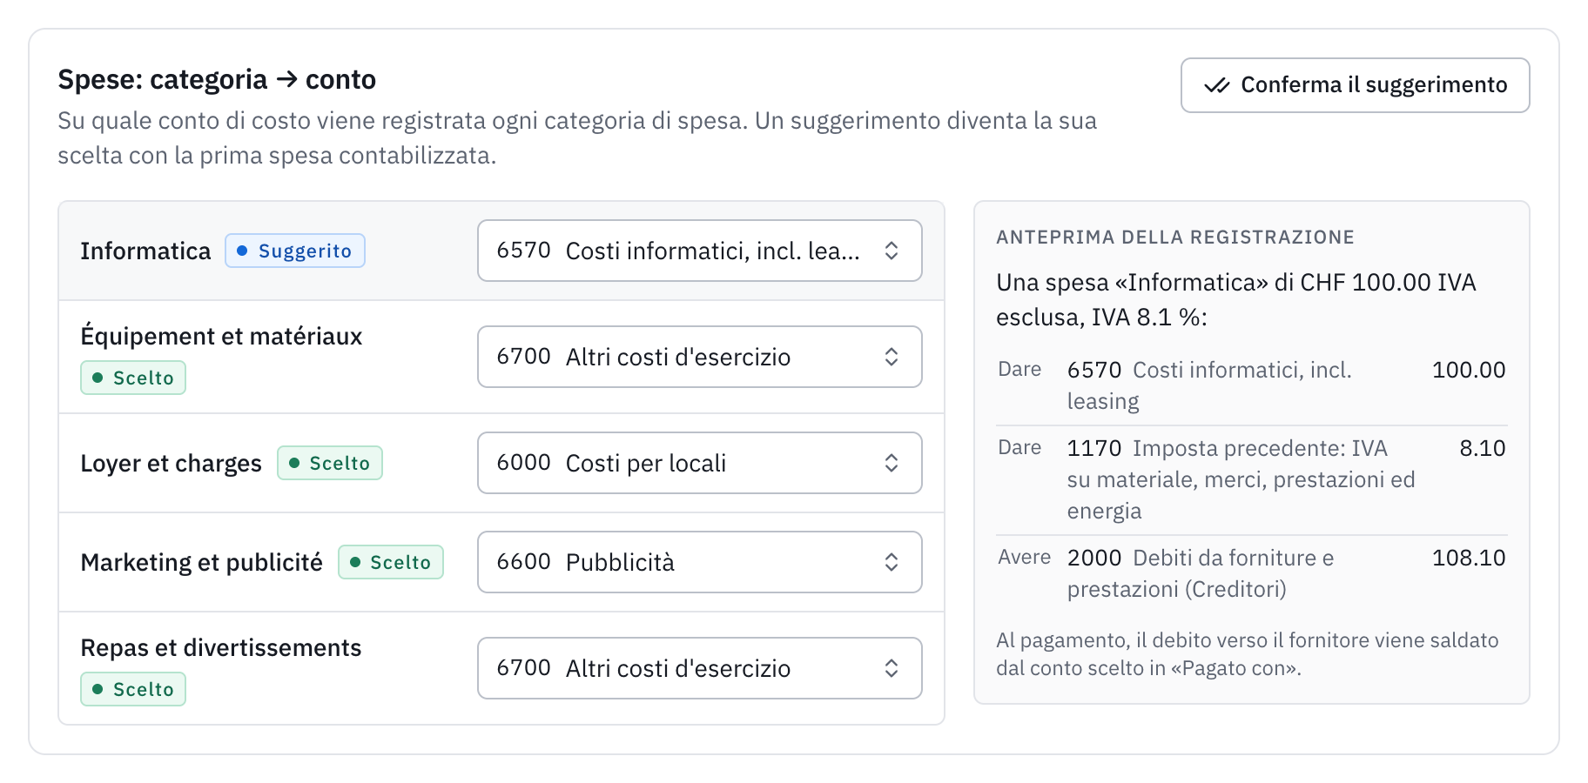This screenshot has width=1588, height=783.
Task: Click the Al pagamento note text
Action: [x=1248, y=654]
